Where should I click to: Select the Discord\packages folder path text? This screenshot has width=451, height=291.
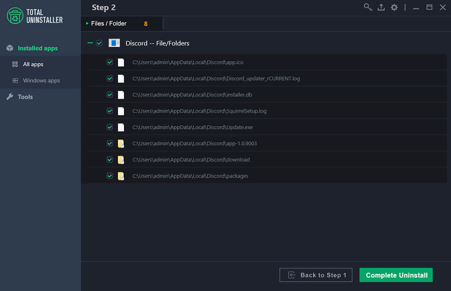(x=190, y=176)
